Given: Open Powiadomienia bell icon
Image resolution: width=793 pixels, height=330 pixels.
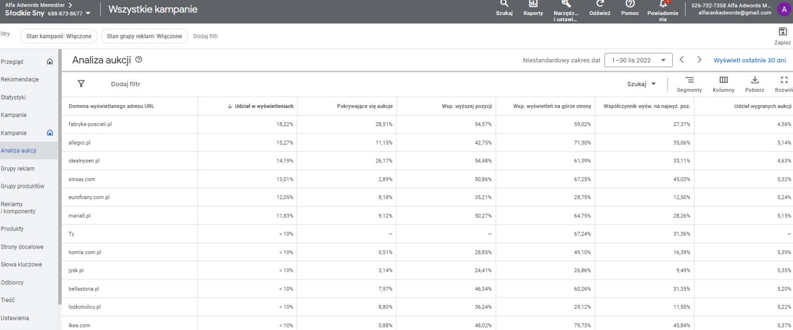Looking at the screenshot, I should pos(663,4).
